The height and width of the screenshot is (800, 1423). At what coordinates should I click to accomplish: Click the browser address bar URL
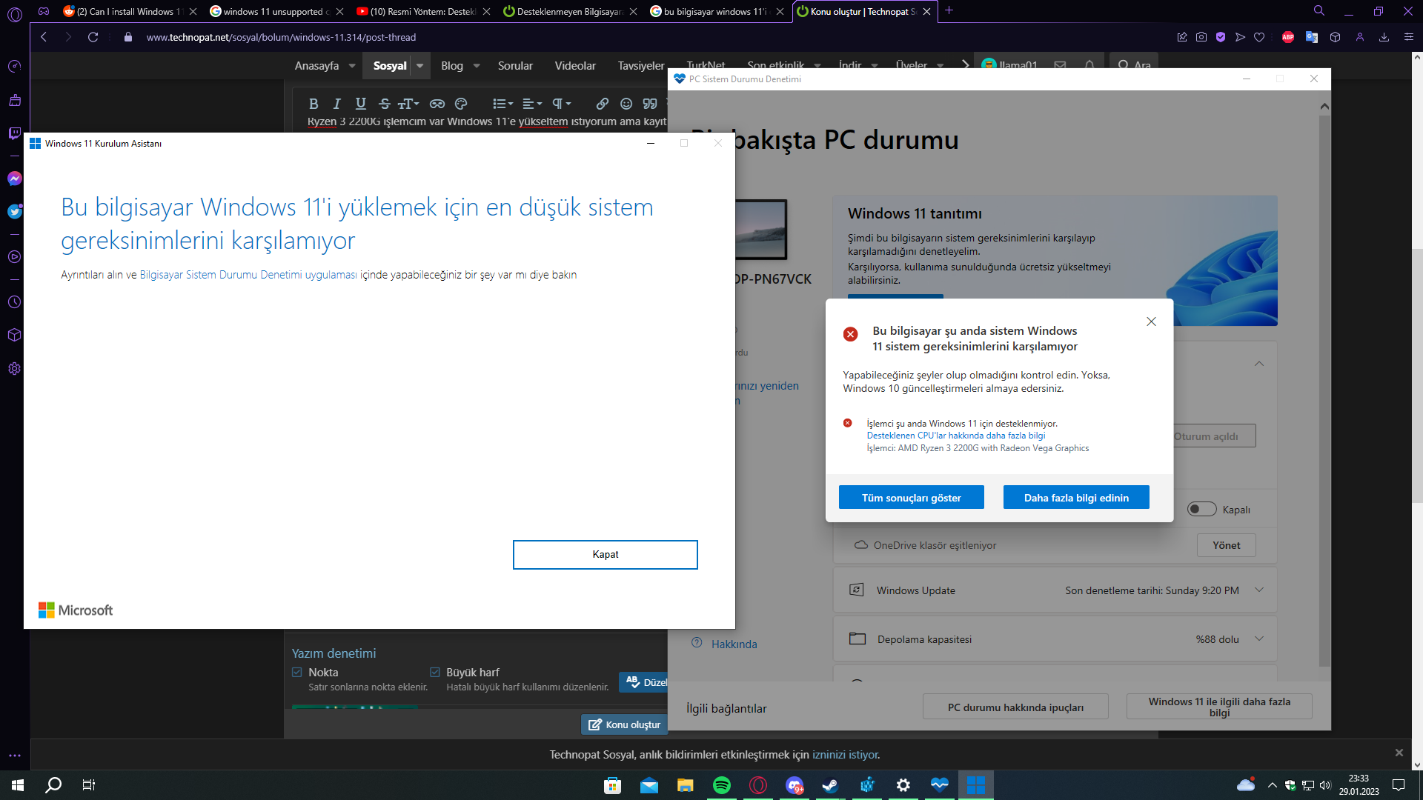click(x=281, y=37)
